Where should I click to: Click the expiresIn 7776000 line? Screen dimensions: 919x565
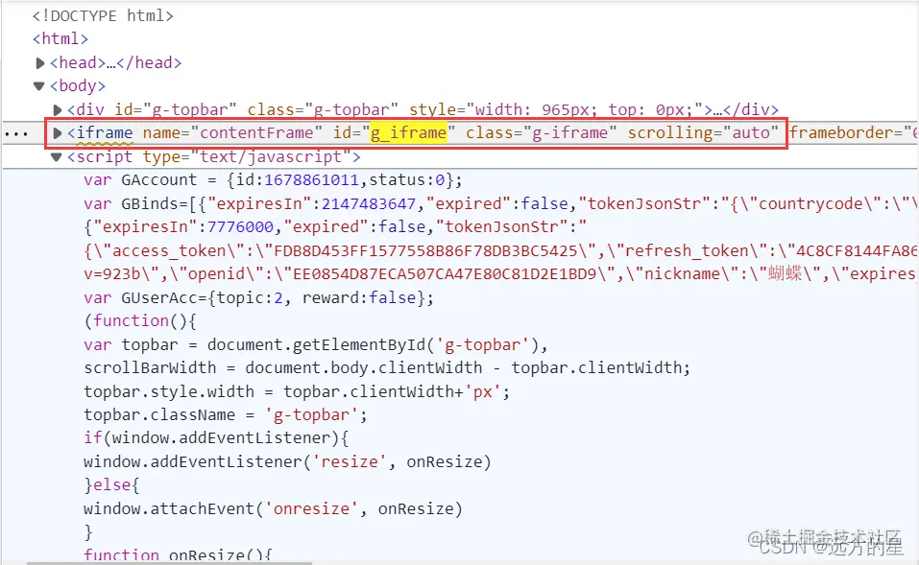point(335,227)
